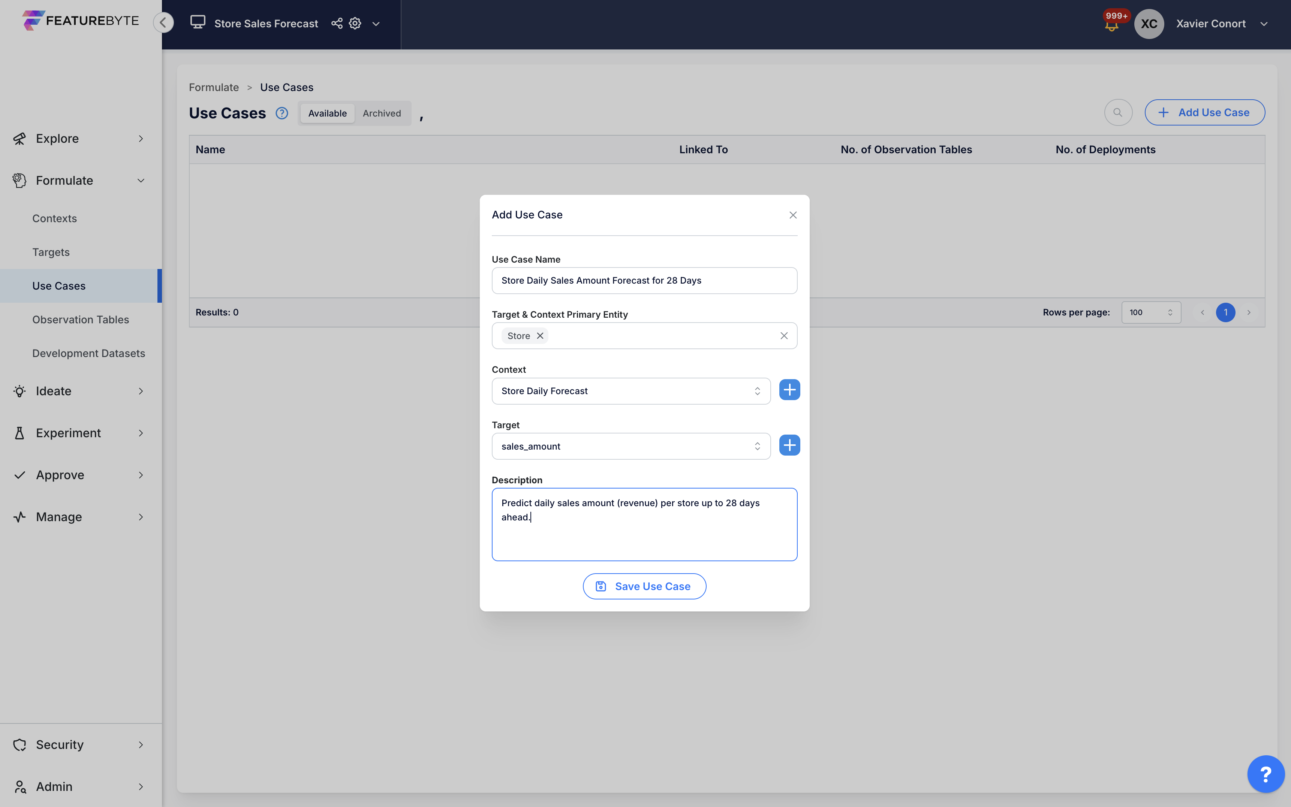
Task: Remove the Store entity chip
Action: click(540, 335)
